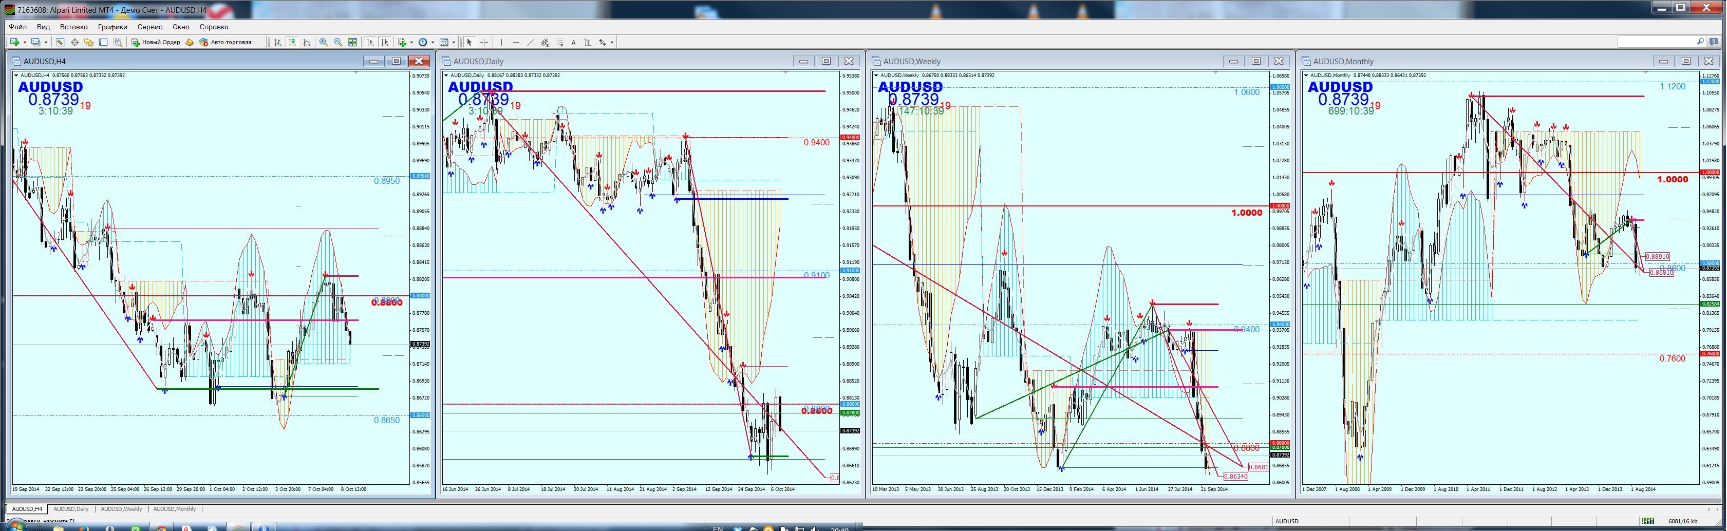Expand the Arrows tool dropdown arrow

pyautogui.click(x=612, y=42)
